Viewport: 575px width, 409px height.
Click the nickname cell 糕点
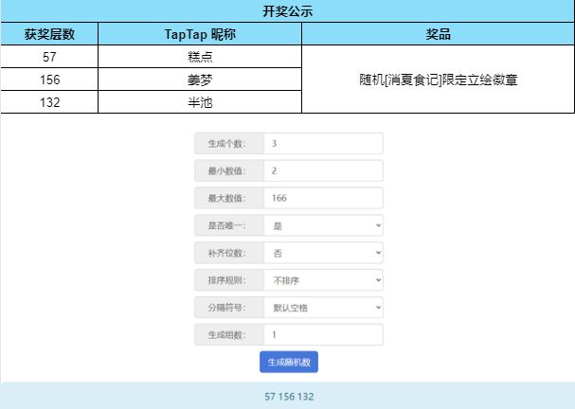pos(200,57)
